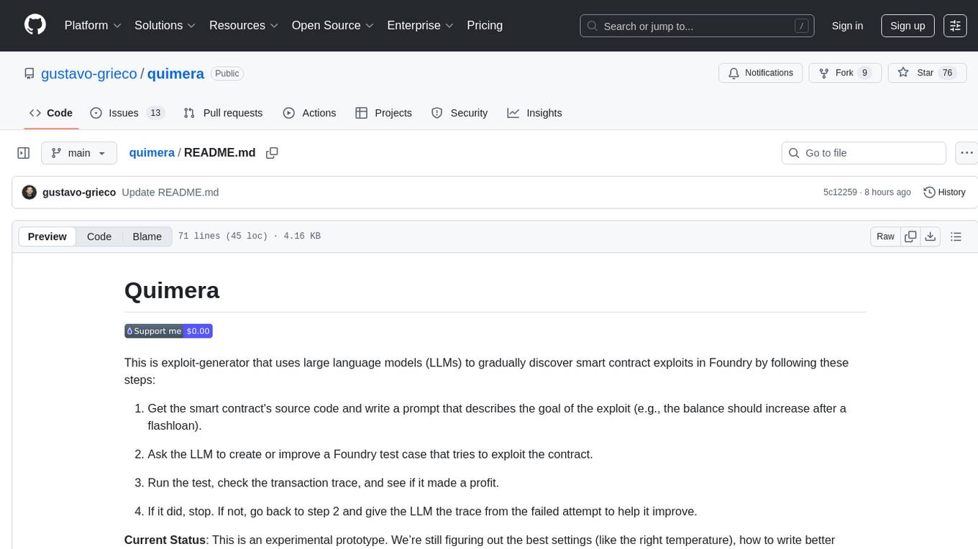Switch to the Projects tab
Screen dimensions: 978x549
[383, 113]
